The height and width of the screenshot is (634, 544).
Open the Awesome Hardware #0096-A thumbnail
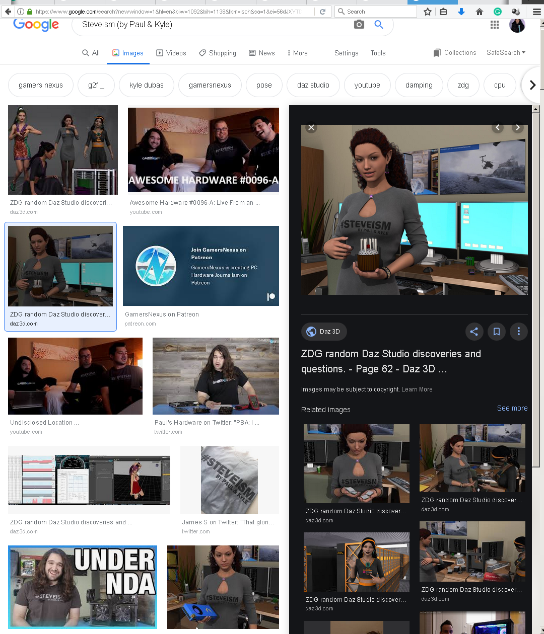[x=203, y=149]
